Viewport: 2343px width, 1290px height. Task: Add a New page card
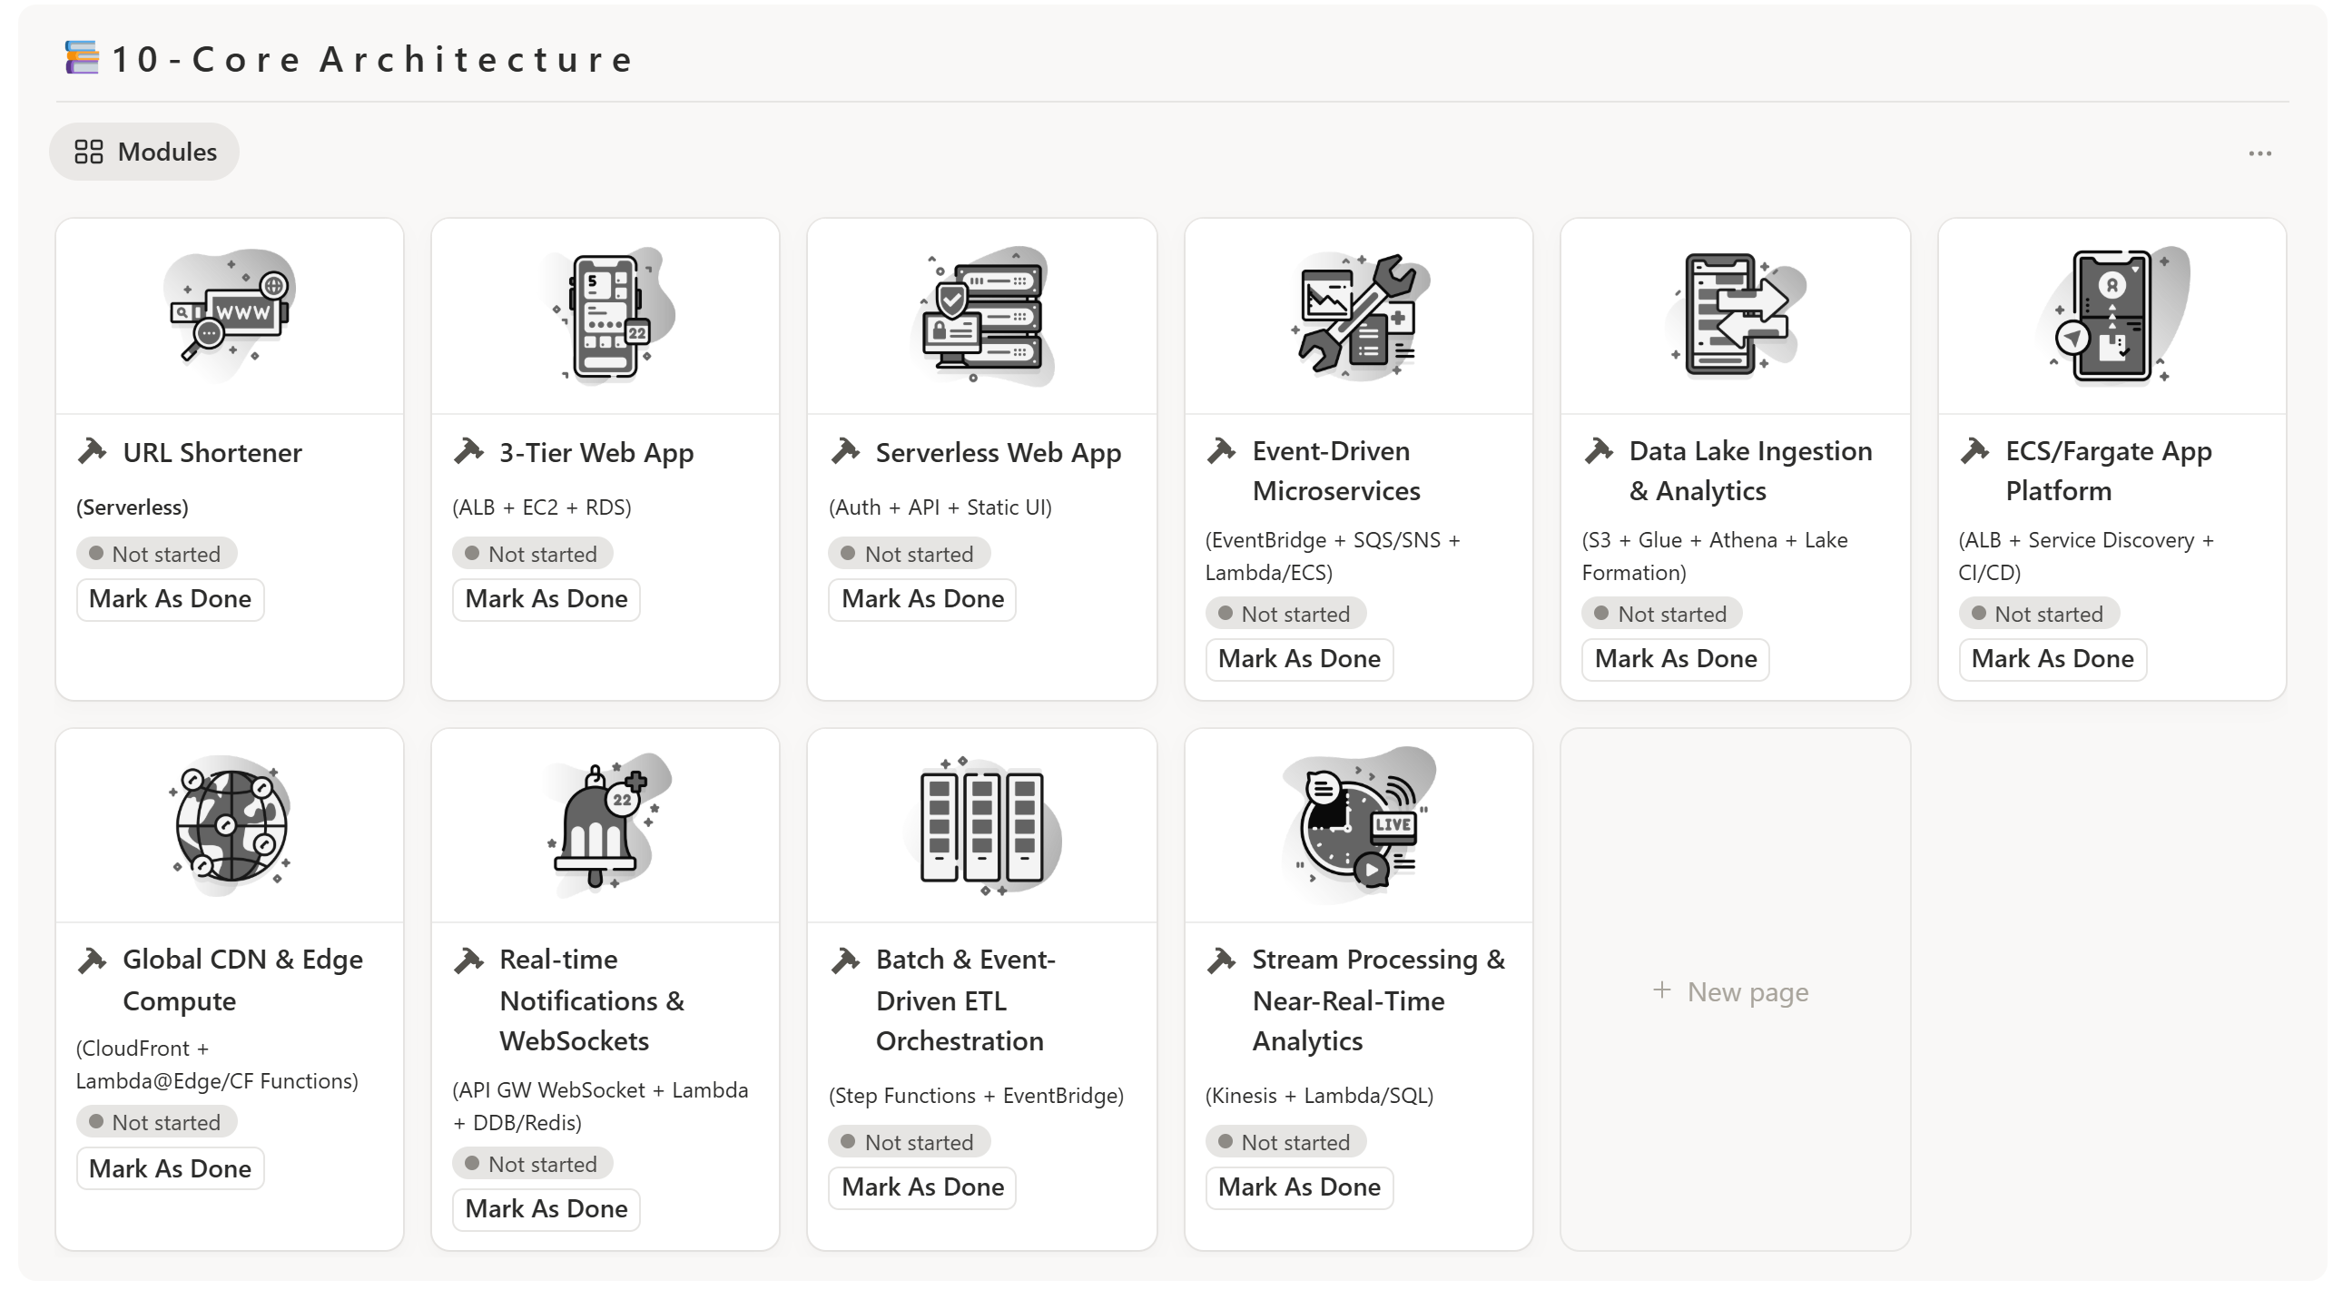[x=1732, y=991]
